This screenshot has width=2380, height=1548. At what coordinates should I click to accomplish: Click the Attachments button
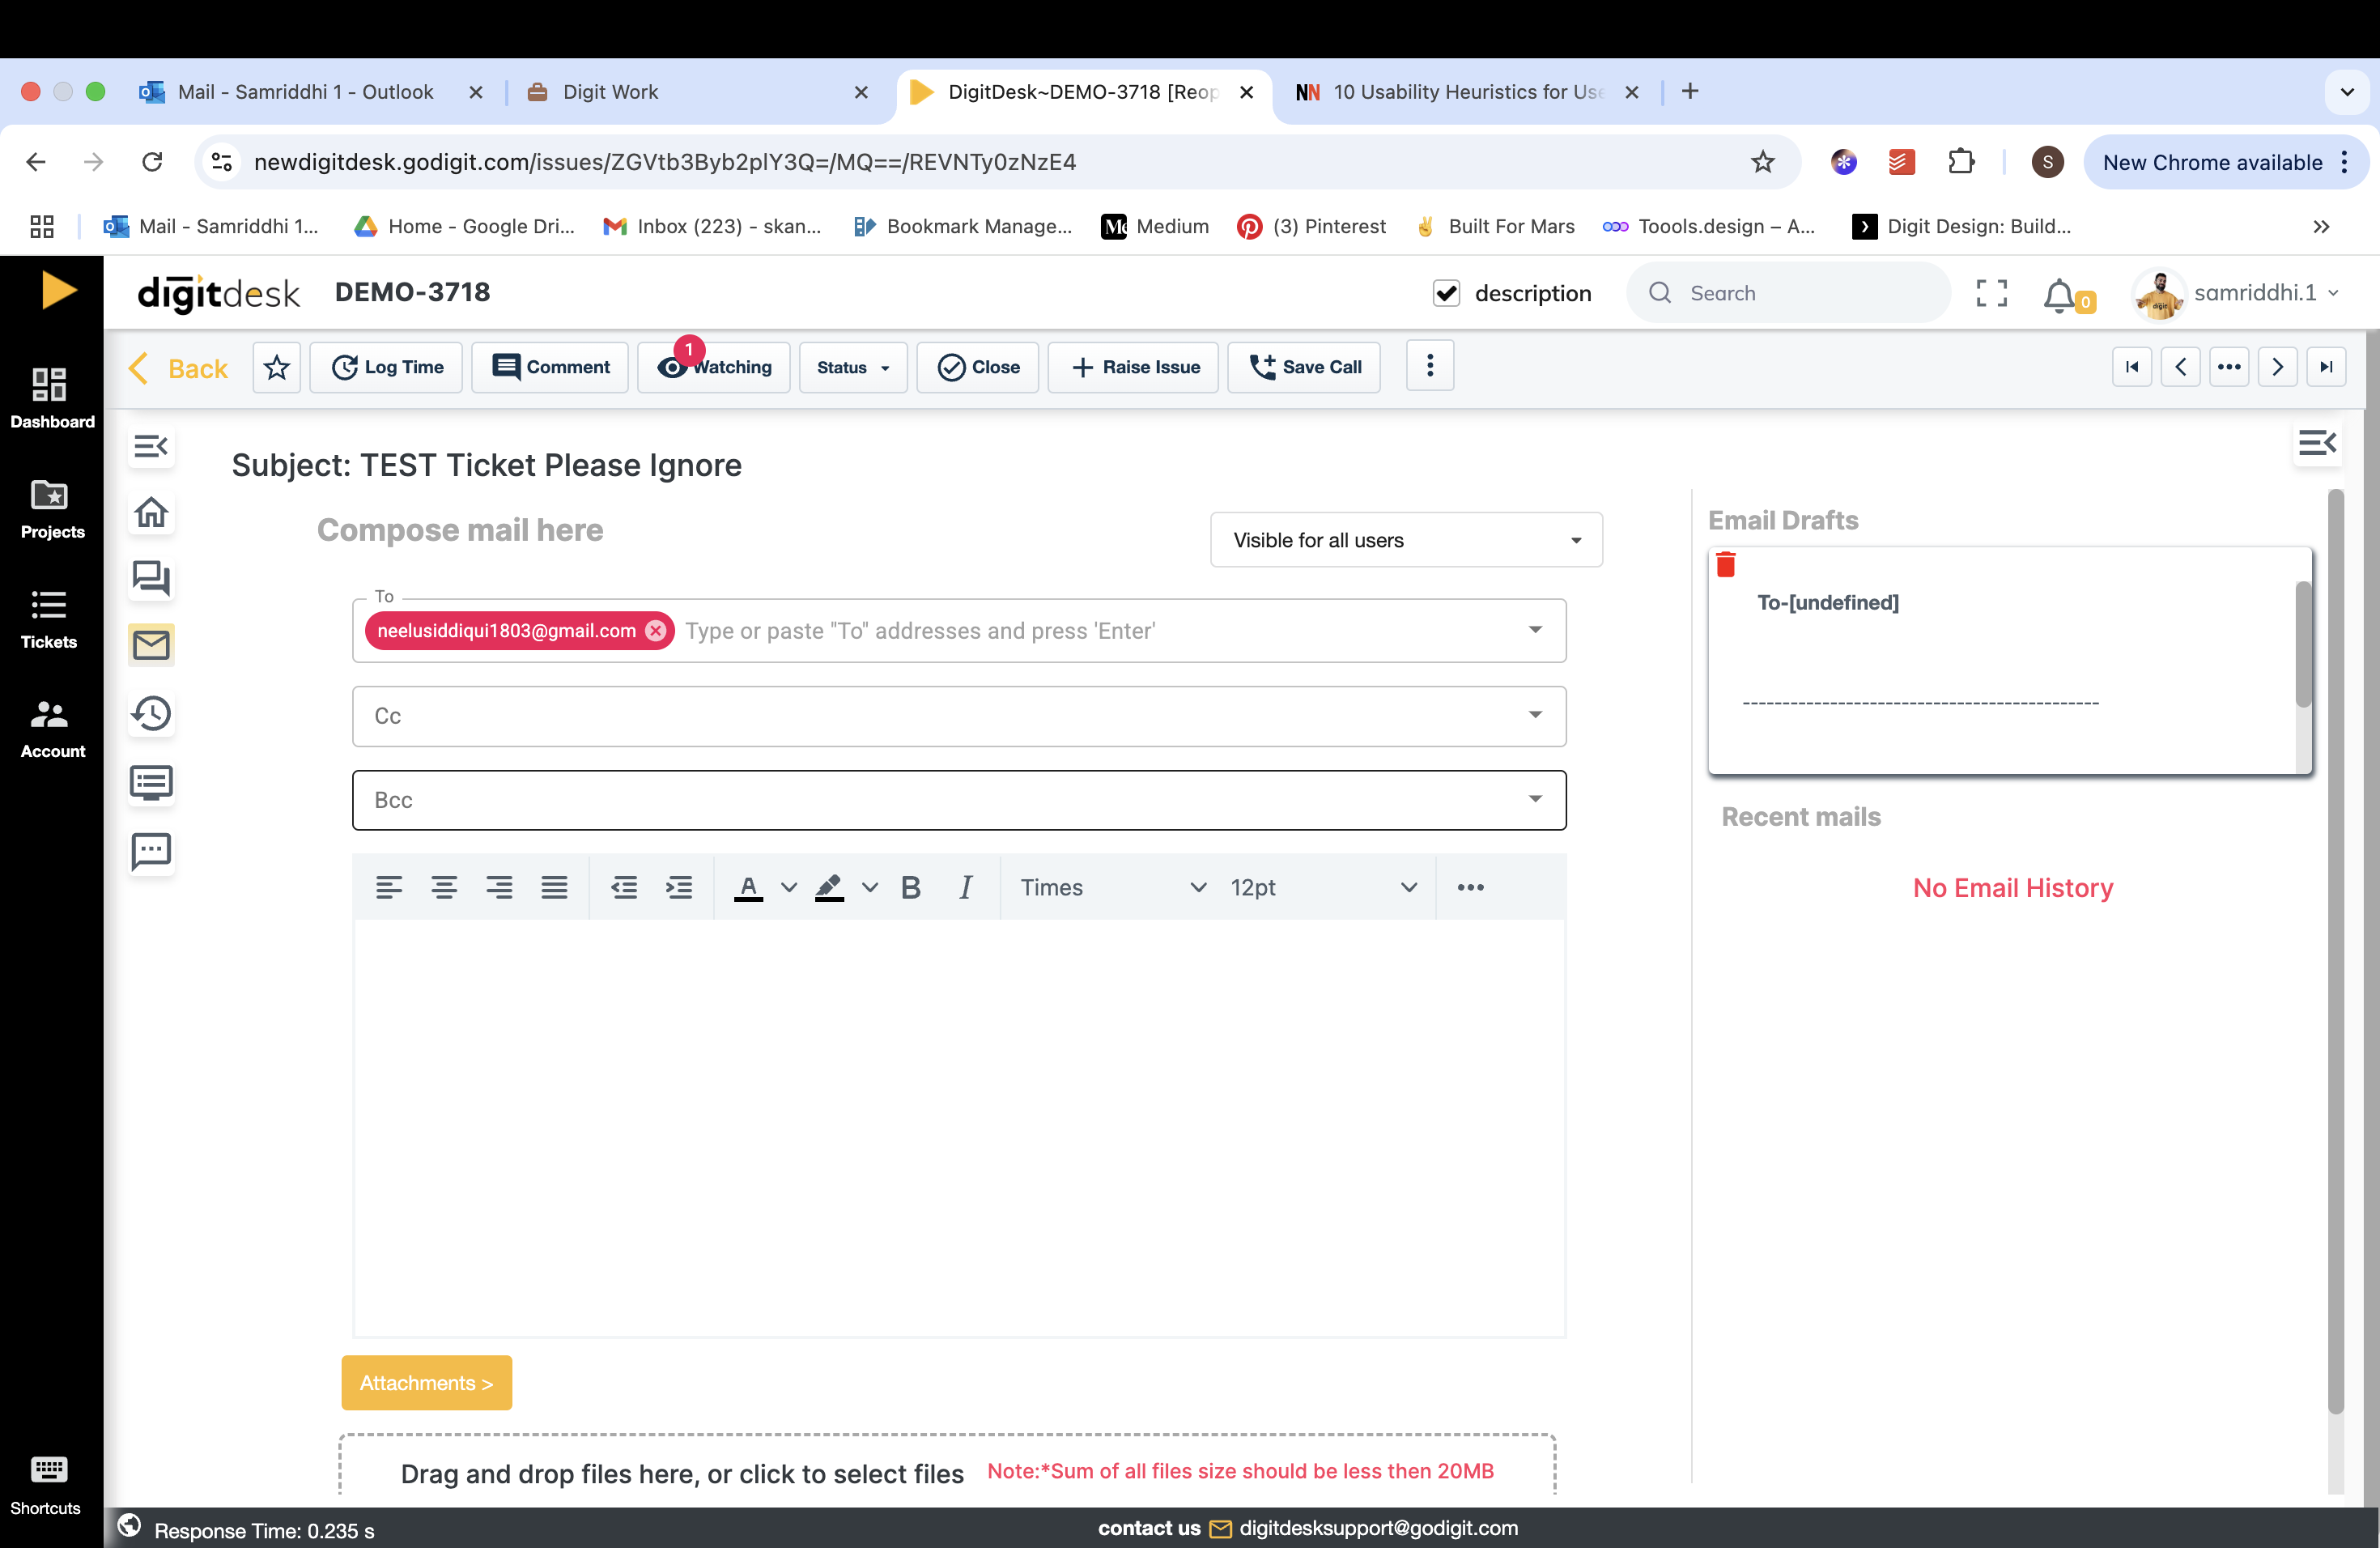pos(427,1383)
